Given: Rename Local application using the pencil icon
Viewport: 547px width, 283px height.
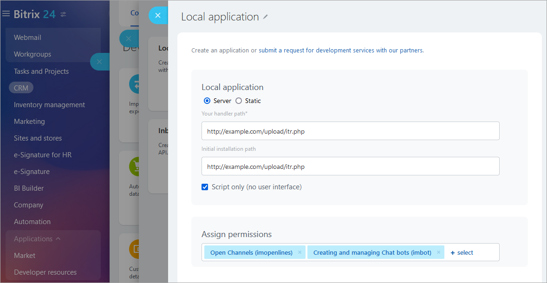Looking at the screenshot, I should (x=266, y=16).
